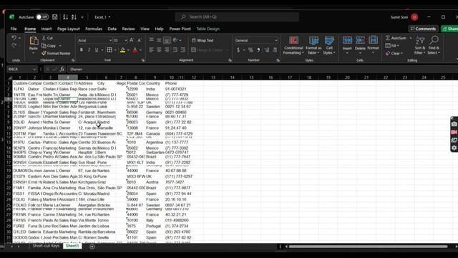Screen dimensions: 458x258
Task: Click Comma Style icon
Action: point(258,50)
